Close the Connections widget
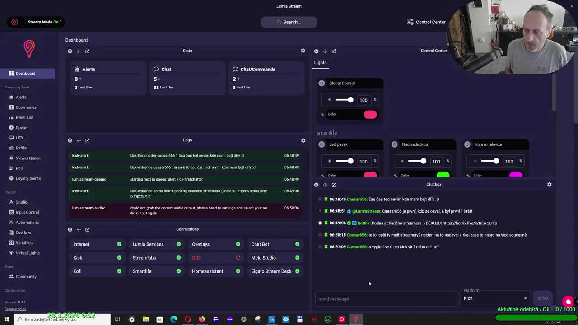This screenshot has height=325, width=578. (x=70, y=229)
